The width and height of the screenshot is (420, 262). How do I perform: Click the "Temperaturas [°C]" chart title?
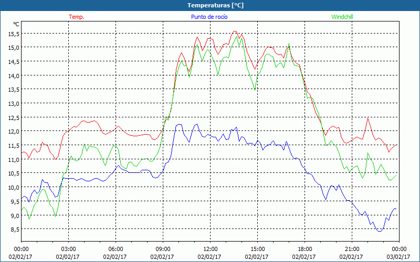(215, 5)
